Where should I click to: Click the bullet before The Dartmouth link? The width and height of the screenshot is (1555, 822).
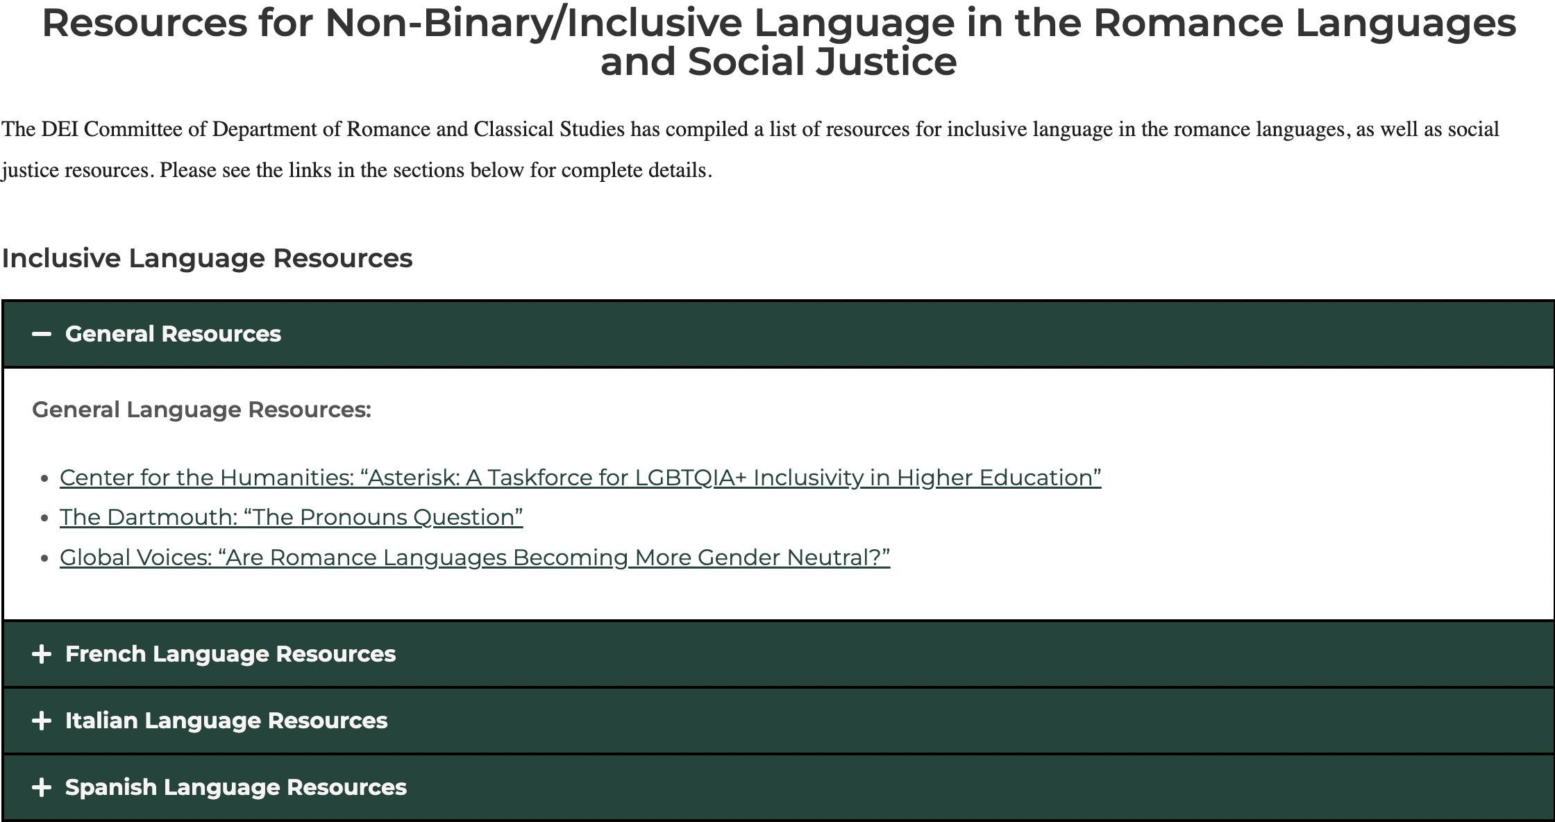tap(45, 518)
